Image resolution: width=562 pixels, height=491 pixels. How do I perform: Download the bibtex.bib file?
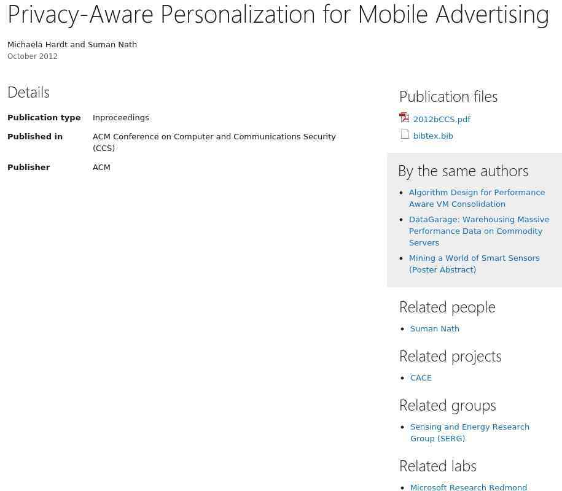[433, 136]
